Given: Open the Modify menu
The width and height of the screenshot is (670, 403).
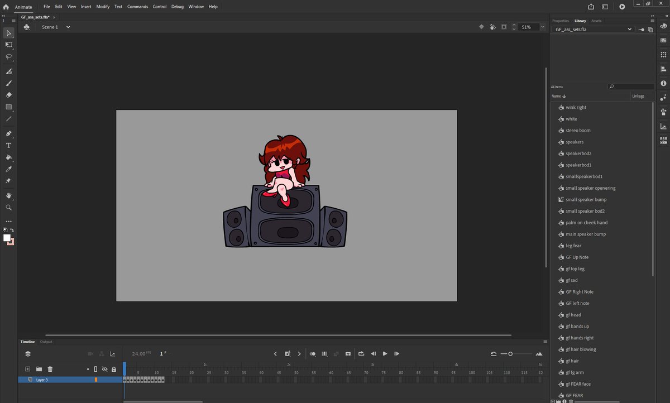Looking at the screenshot, I should click(103, 7).
